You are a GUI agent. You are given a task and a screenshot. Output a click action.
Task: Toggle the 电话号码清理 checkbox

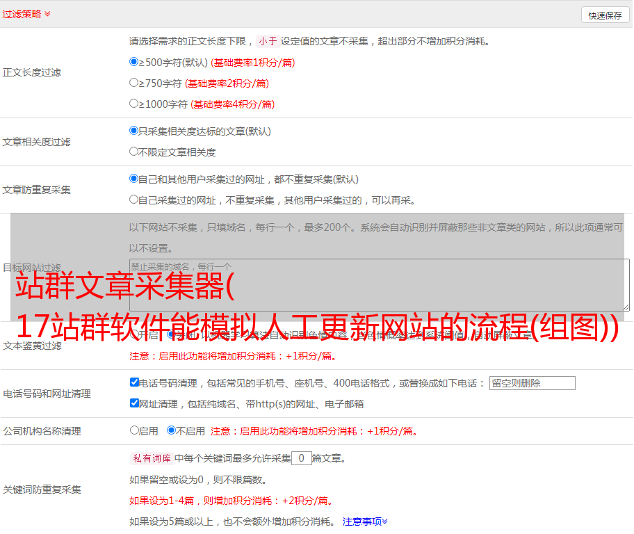(x=135, y=382)
